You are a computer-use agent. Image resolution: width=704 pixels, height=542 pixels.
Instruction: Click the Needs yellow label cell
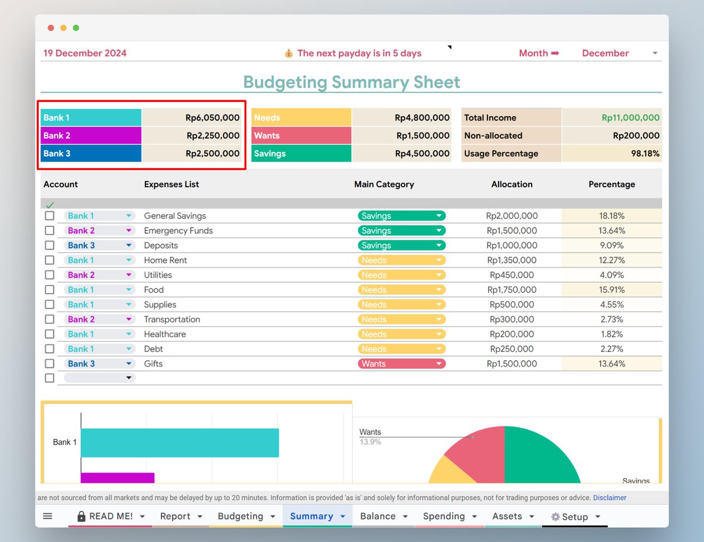[x=302, y=117]
